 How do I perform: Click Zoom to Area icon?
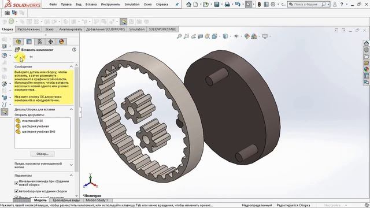coord(186,36)
